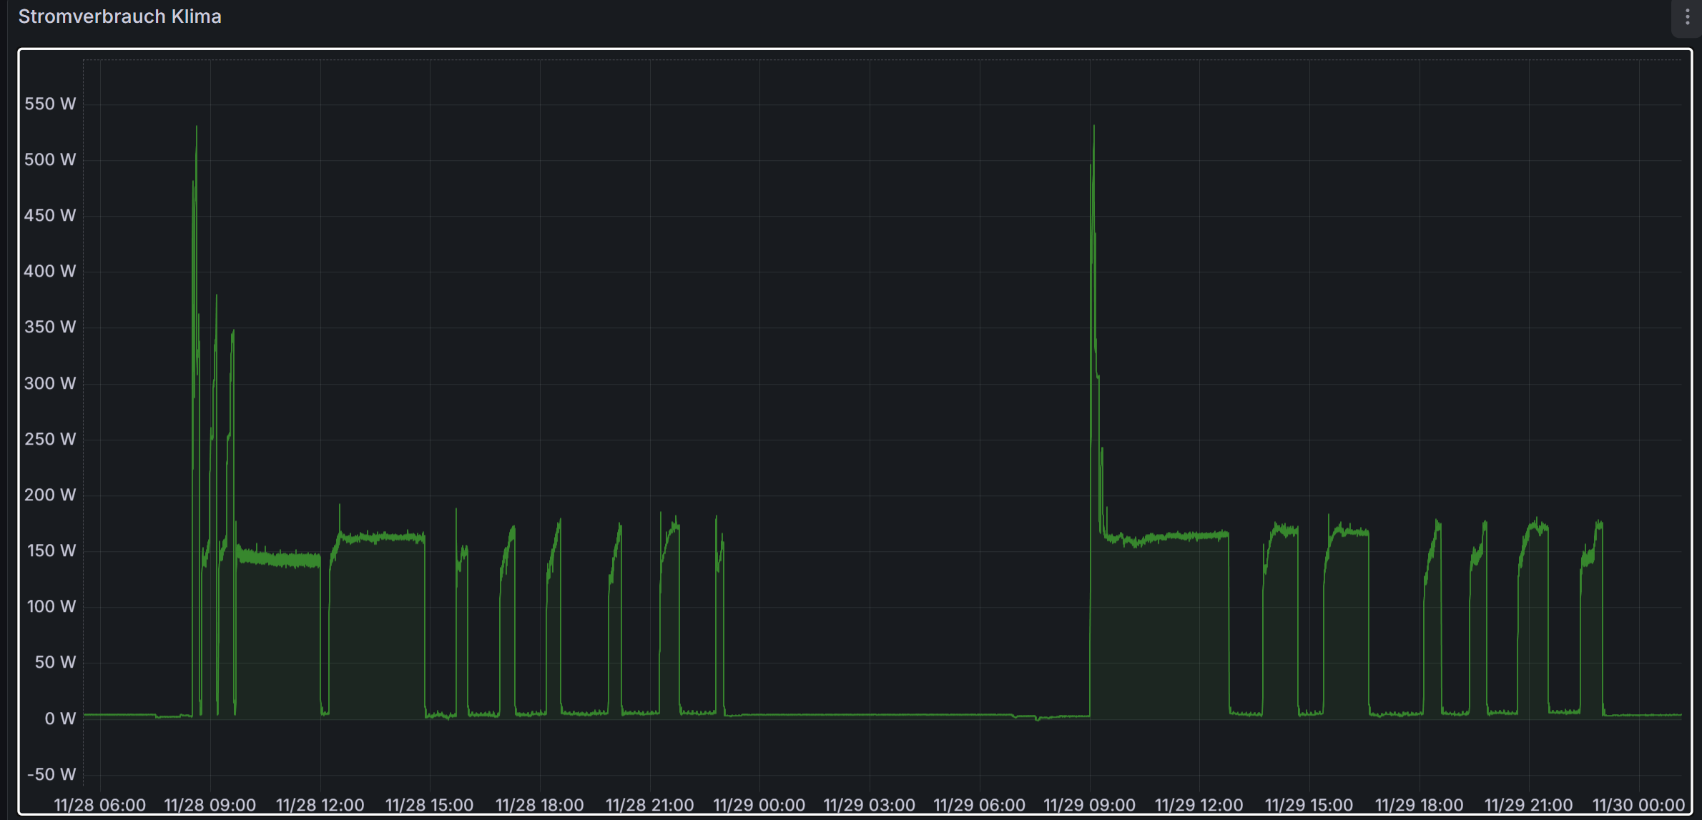The width and height of the screenshot is (1702, 820).
Task: Click the tallest spike peak on 11/28
Action: pyautogui.click(x=197, y=128)
